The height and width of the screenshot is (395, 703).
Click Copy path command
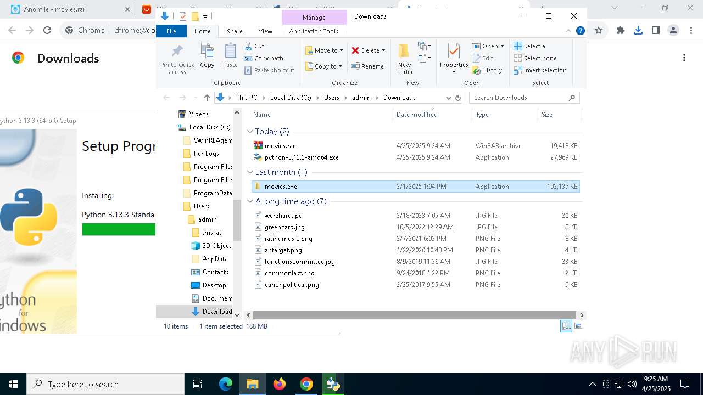pos(264,58)
